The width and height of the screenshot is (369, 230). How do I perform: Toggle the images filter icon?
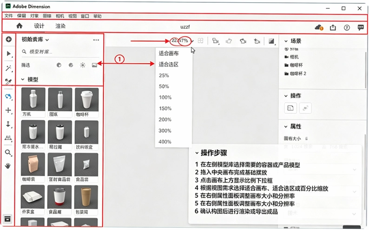(94, 65)
